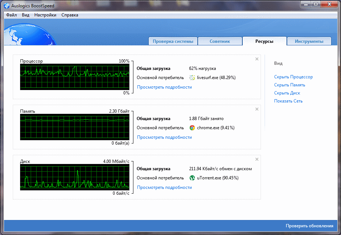The image size is (341, 235).
Task: Switch to the Проверка системы tab
Action: [173, 41]
